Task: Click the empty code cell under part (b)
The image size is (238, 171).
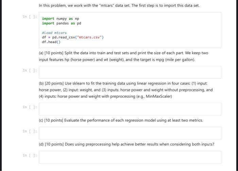Action: 130,109
